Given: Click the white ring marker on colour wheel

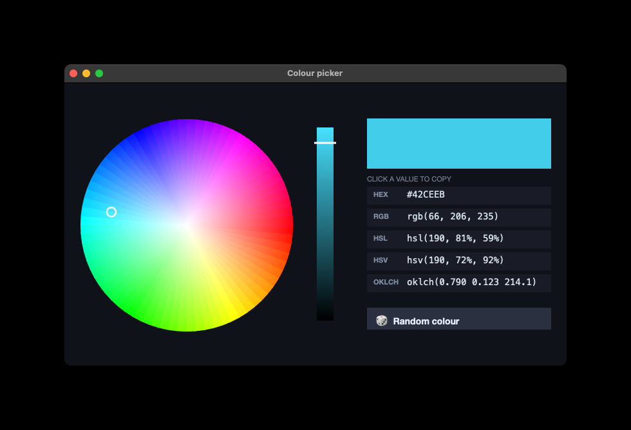Looking at the screenshot, I should [x=111, y=212].
